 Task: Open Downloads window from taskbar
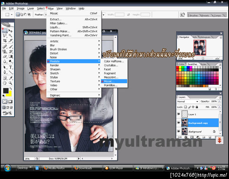(87, 168)
